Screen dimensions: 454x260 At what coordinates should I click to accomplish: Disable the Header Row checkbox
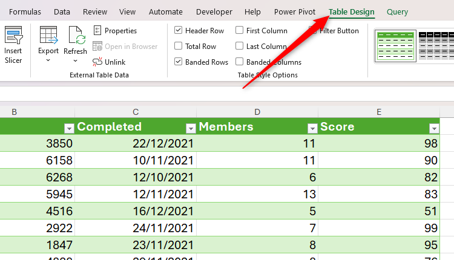pyautogui.click(x=179, y=31)
